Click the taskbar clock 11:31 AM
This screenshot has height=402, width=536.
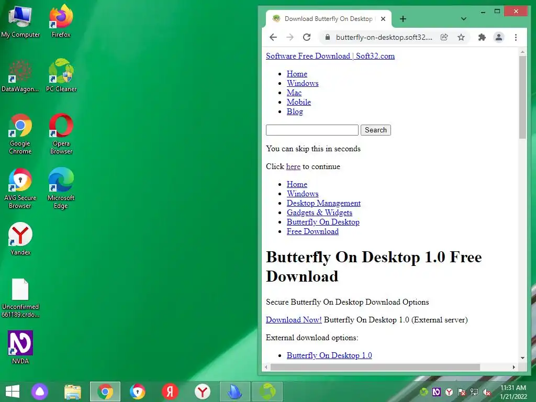pos(513,388)
